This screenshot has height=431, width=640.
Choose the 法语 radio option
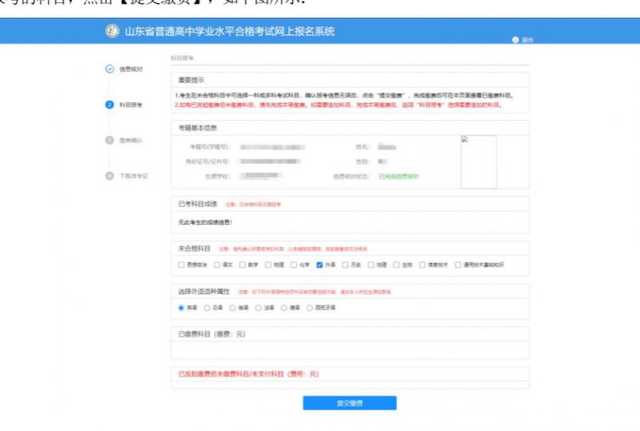[x=258, y=307]
